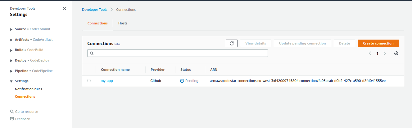Click the Create connection button
The height and width of the screenshot is (128, 412).
378,43
